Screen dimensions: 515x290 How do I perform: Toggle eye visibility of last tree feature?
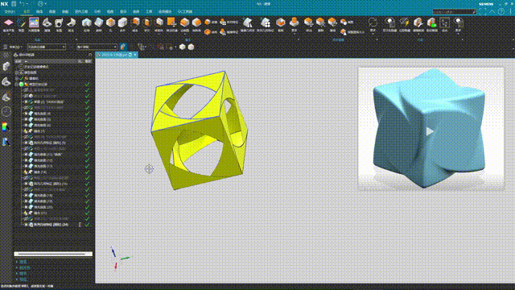(26, 225)
